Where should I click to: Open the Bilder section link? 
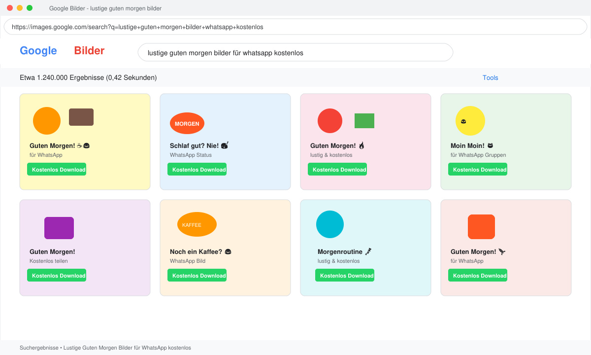pyautogui.click(x=89, y=51)
